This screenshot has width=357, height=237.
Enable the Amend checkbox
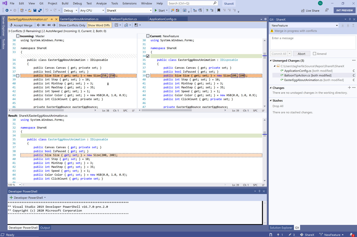(x=314, y=54)
